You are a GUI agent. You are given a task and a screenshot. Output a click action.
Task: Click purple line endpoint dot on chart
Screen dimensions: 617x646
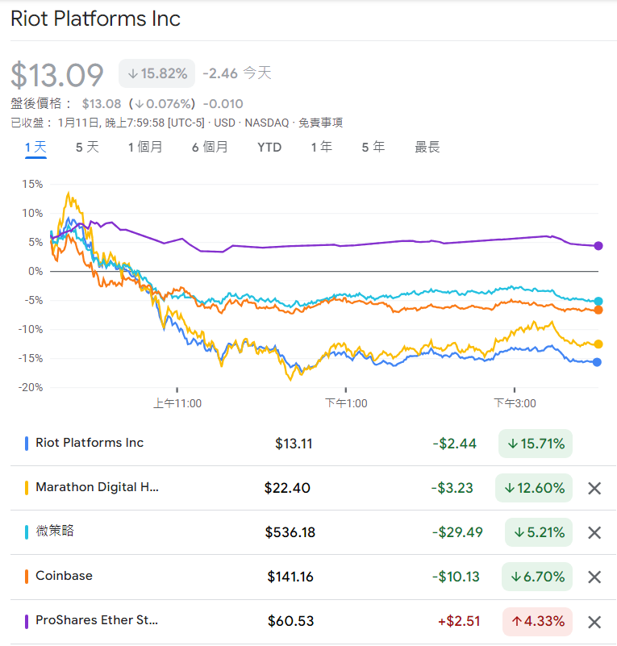pyautogui.click(x=598, y=246)
